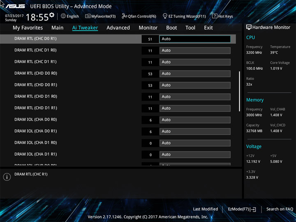Click CPU Temperature 39°C value
This screenshot has height=222, width=296.
pos(274,53)
